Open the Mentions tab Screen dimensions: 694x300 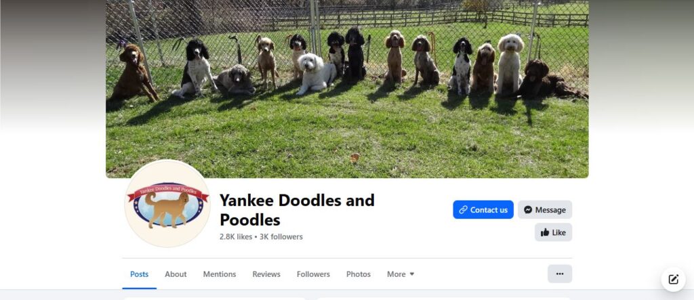tap(220, 274)
